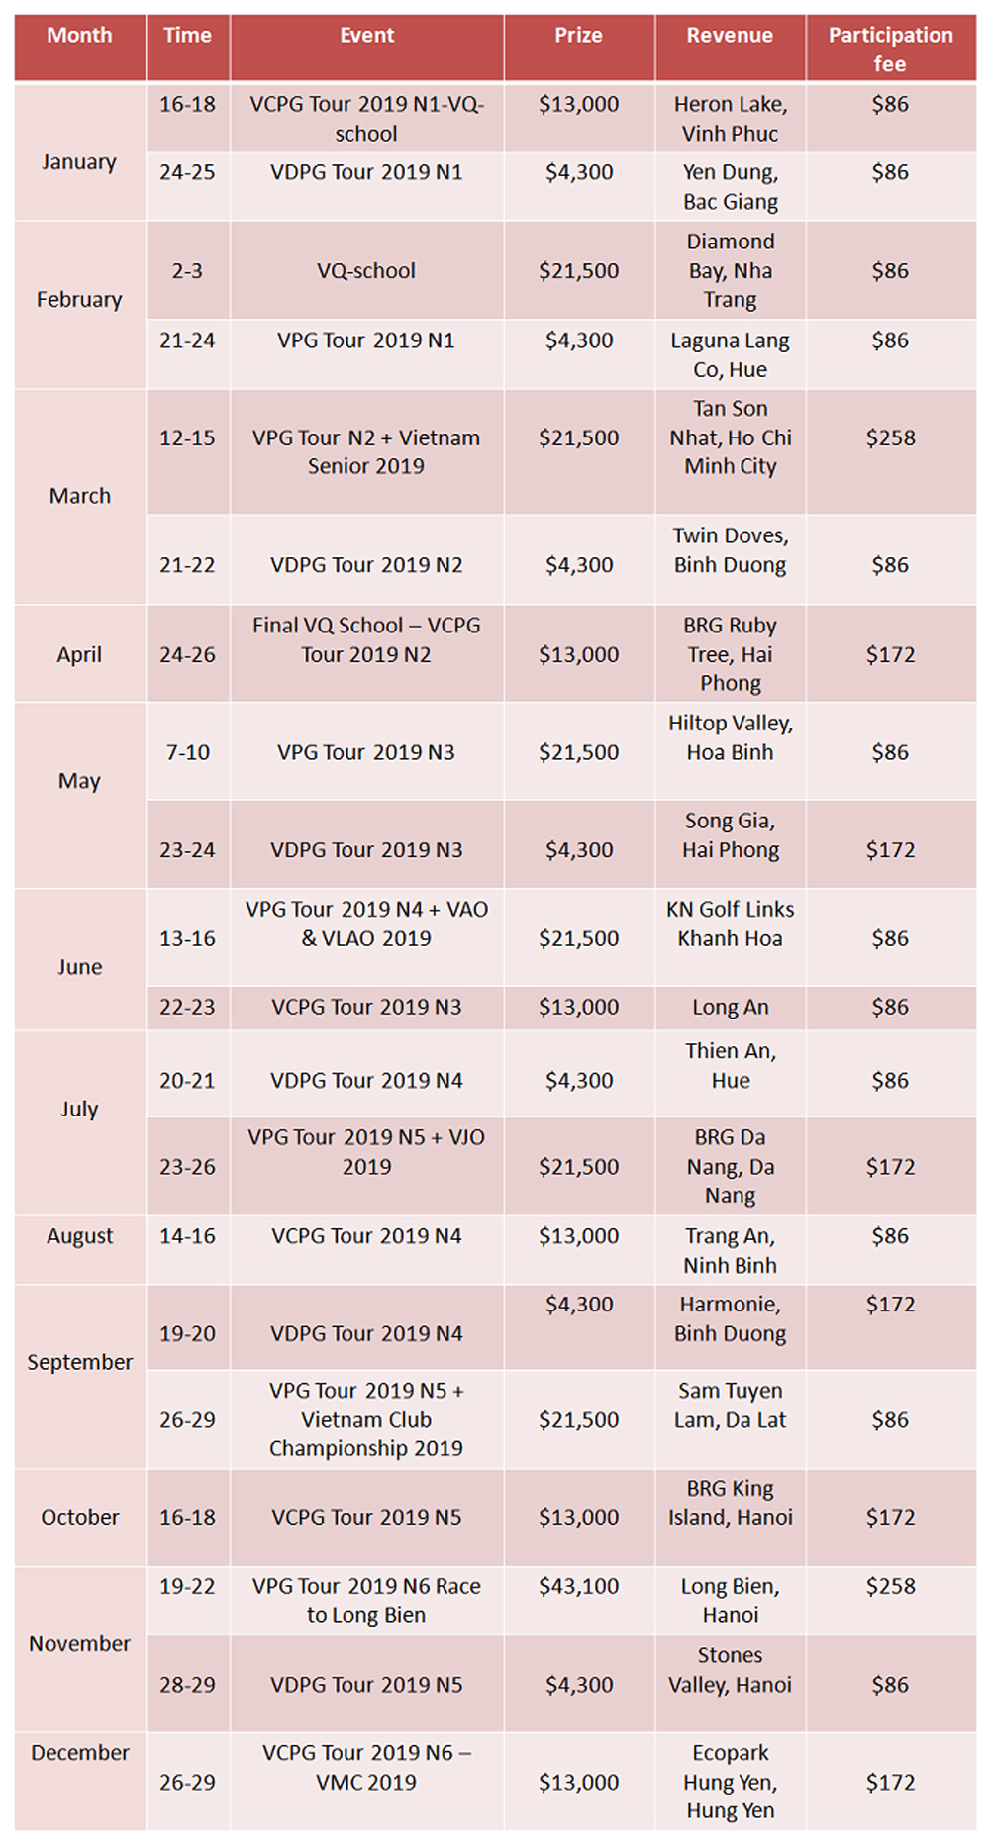Select the Event column header
Viewport: 990px width, 1844px height.
coord(367,48)
